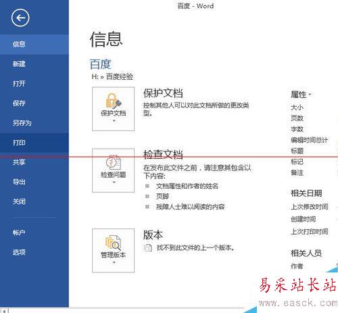This screenshot has width=338, height=313.
Task: Open the 打开 menu item
Action: (34, 84)
